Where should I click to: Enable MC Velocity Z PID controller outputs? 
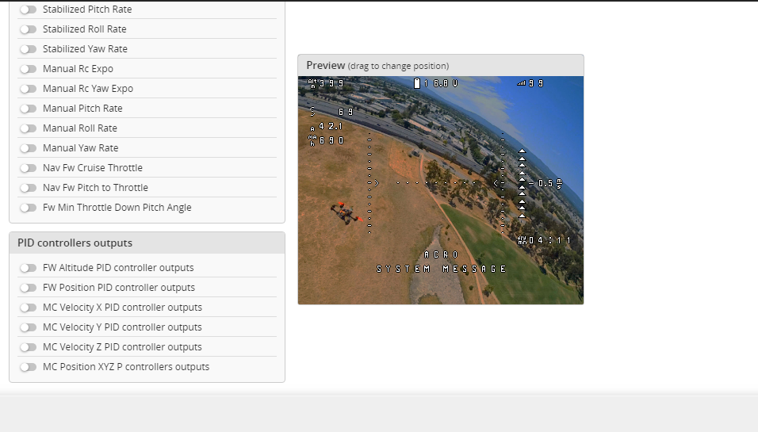[x=28, y=347]
